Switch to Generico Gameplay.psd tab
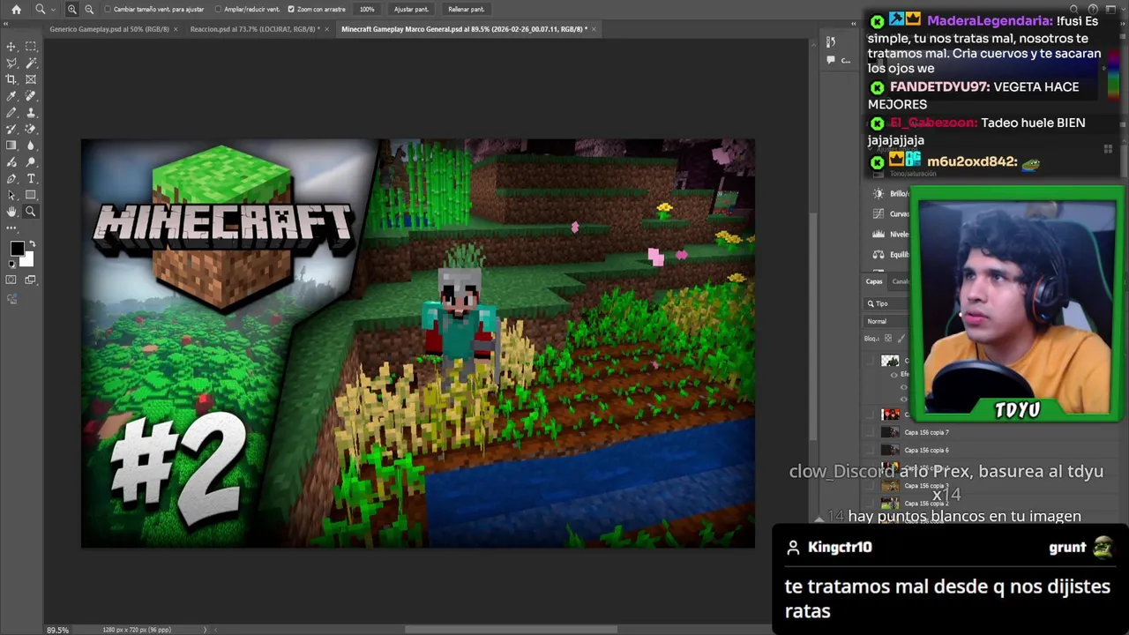 [108, 29]
